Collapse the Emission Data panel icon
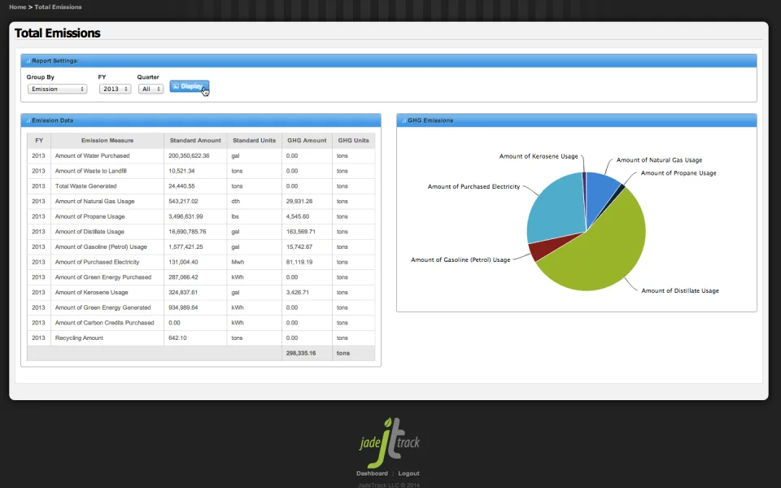This screenshot has height=488, width=781. click(28, 121)
